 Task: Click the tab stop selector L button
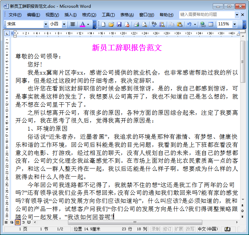[7, 33]
